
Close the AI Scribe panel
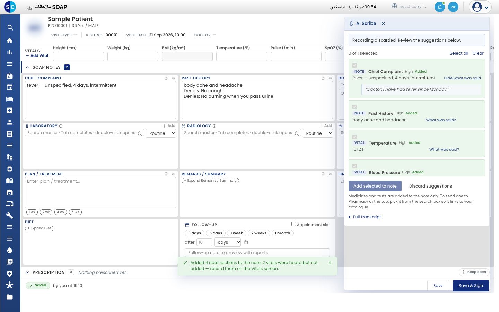point(383,24)
